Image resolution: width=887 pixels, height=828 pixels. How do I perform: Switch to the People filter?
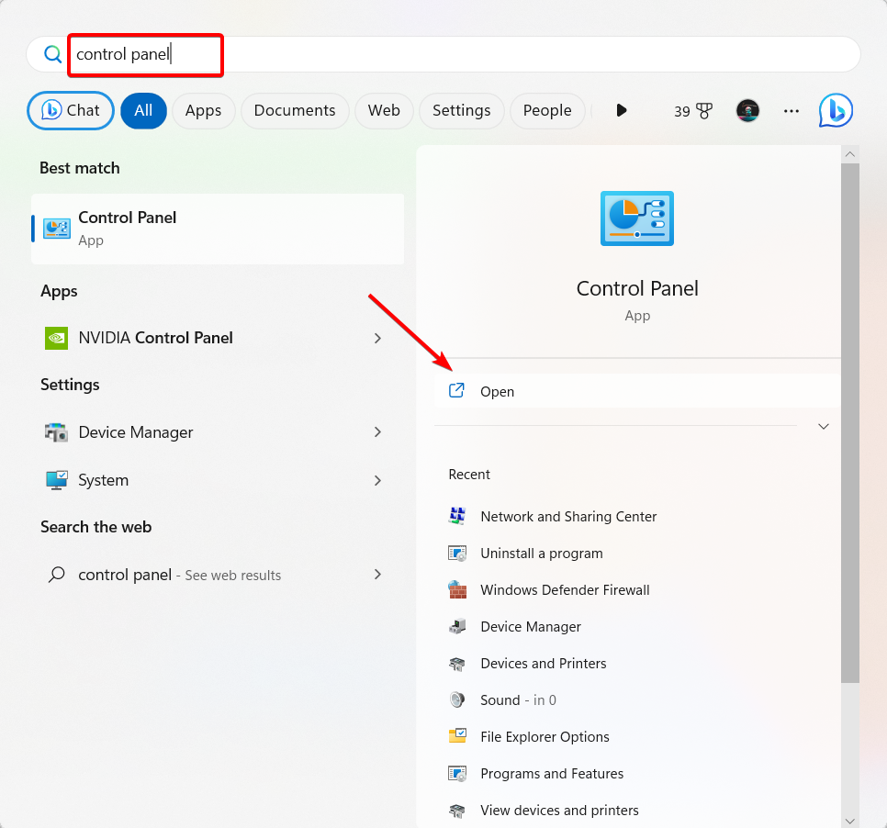[547, 110]
